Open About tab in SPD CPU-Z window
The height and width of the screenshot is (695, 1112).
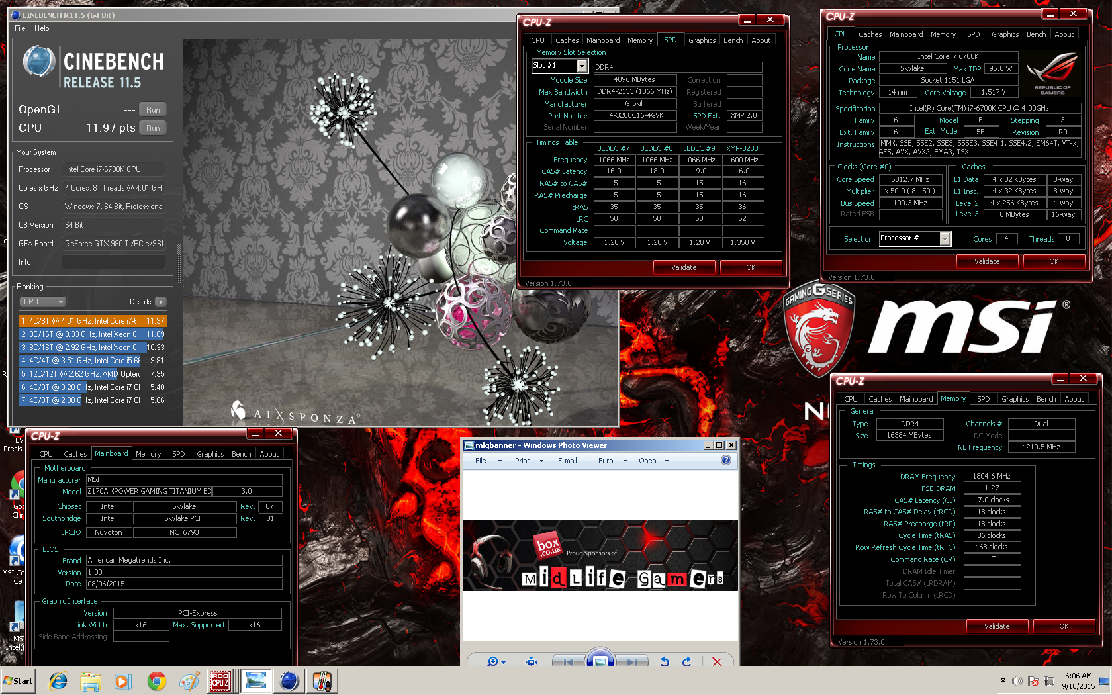(x=761, y=40)
